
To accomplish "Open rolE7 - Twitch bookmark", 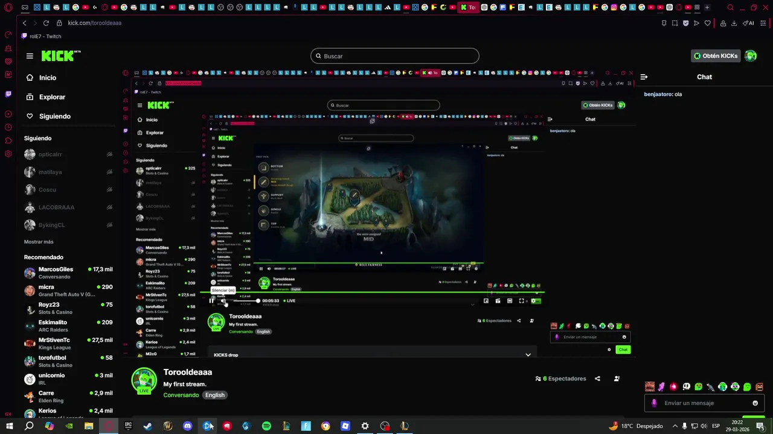I will 42,36.
